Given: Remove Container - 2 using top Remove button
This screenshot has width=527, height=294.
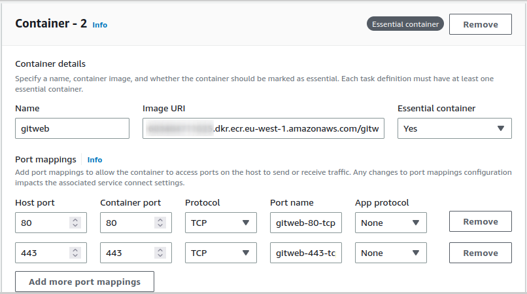Looking at the screenshot, I should pos(481,24).
